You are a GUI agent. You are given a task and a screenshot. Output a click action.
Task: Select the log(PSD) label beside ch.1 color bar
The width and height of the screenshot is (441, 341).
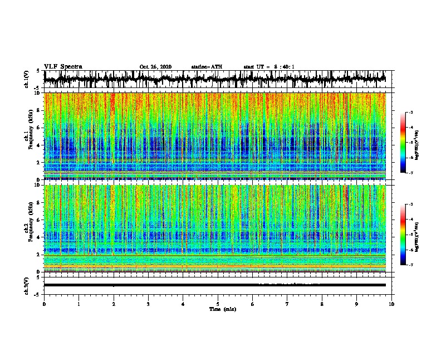point(417,145)
